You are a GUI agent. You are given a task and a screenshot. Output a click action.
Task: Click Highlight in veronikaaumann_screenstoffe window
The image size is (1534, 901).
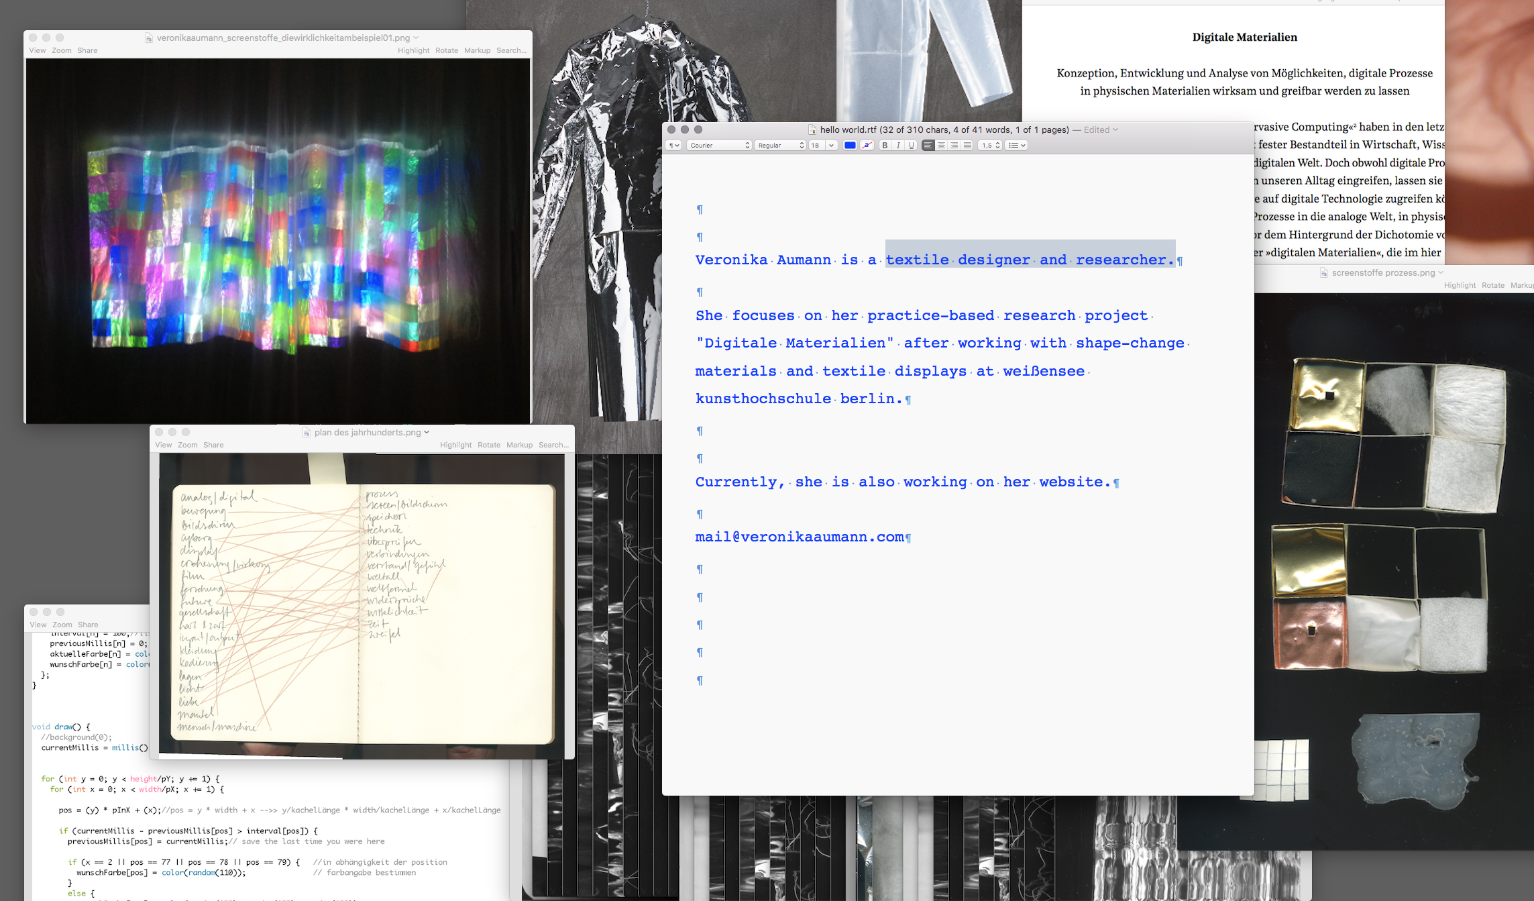tap(413, 50)
